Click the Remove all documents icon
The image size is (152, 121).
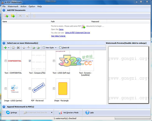click(27, 16)
